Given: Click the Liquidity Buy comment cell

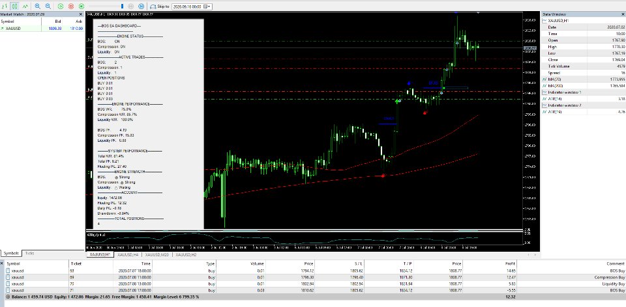Looking at the screenshot, I should point(613,284).
